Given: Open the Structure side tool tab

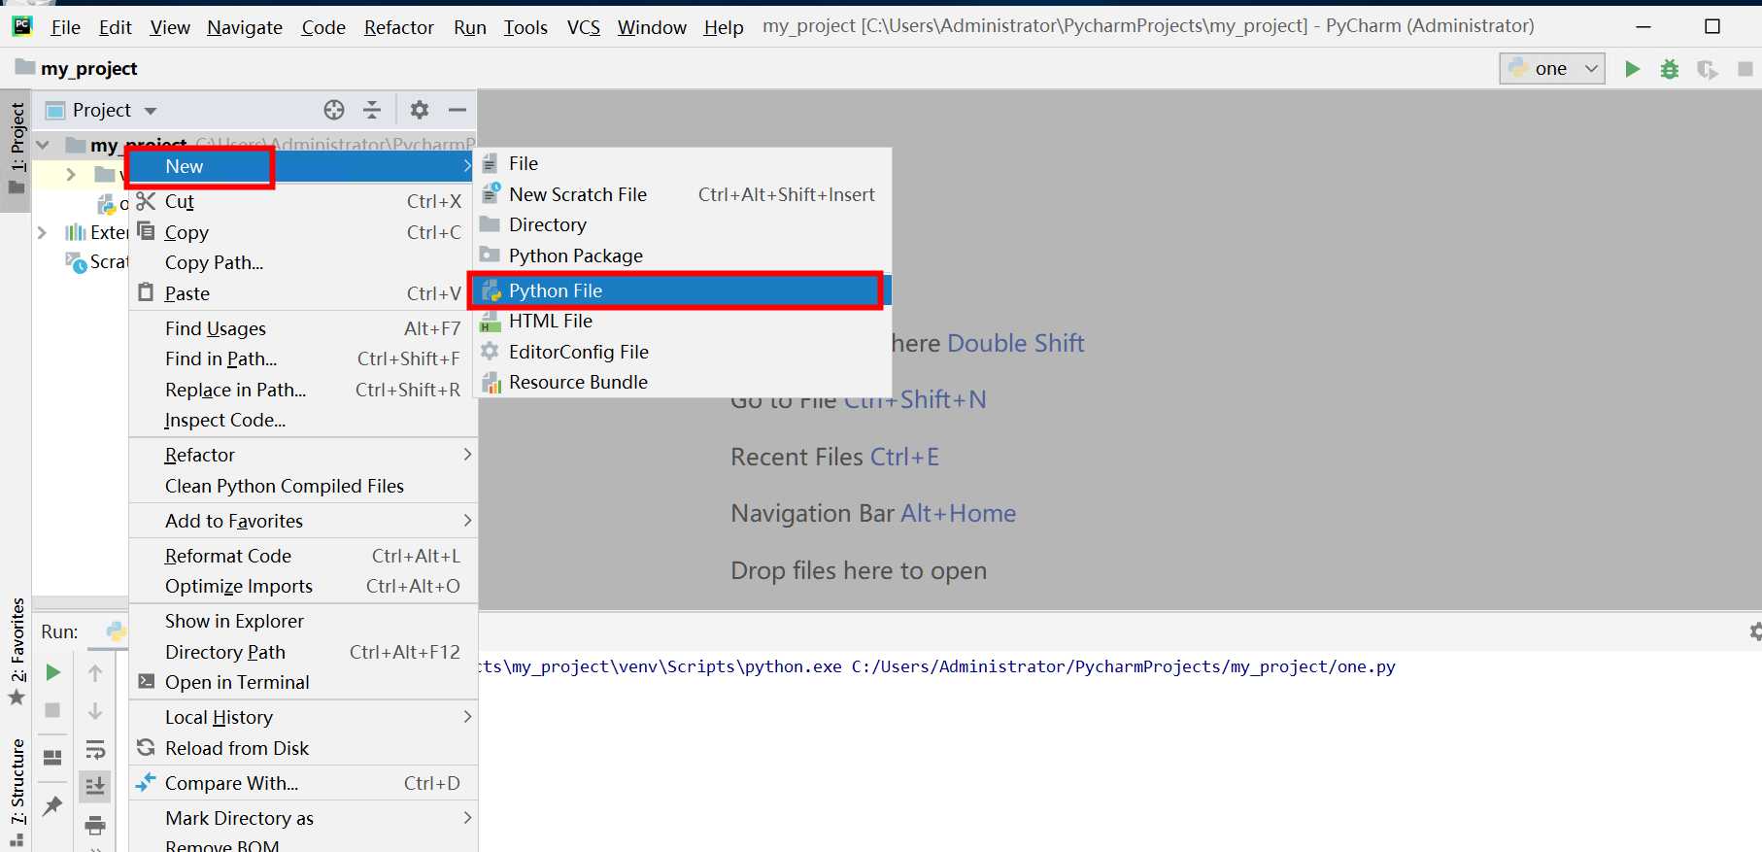Looking at the screenshot, I should [17, 792].
